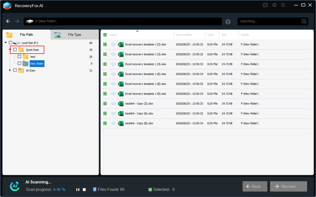Click the Recover button
This screenshot has width=316, height=197.
pyautogui.click(x=288, y=186)
